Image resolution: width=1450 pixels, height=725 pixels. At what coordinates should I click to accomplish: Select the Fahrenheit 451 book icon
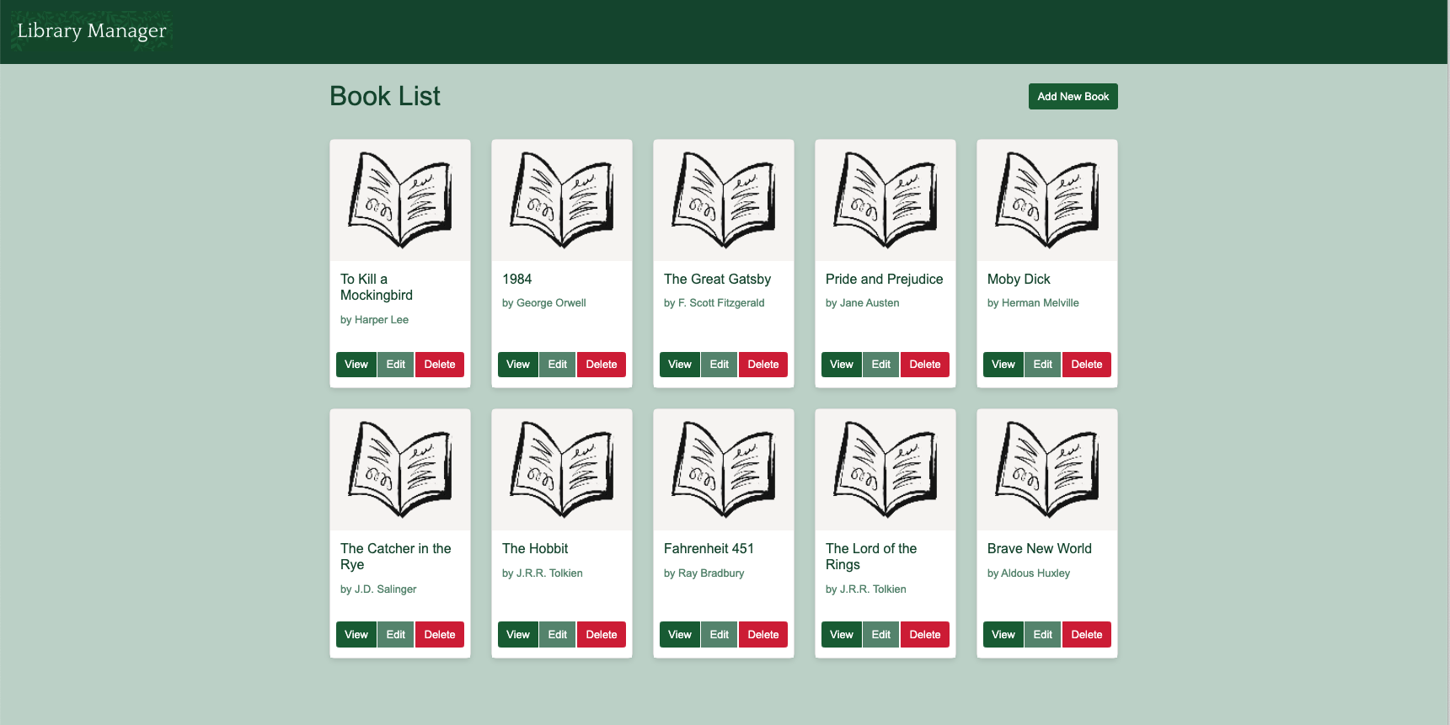click(x=723, y=470)
